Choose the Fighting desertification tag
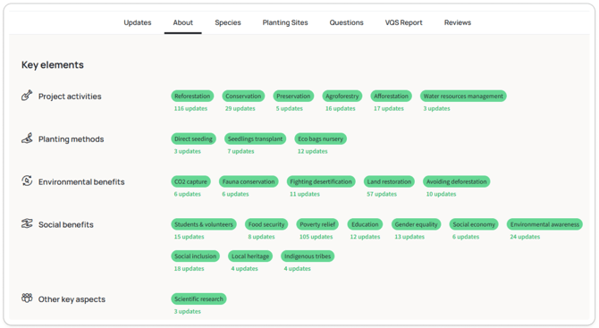 click(x=321, y=181)
